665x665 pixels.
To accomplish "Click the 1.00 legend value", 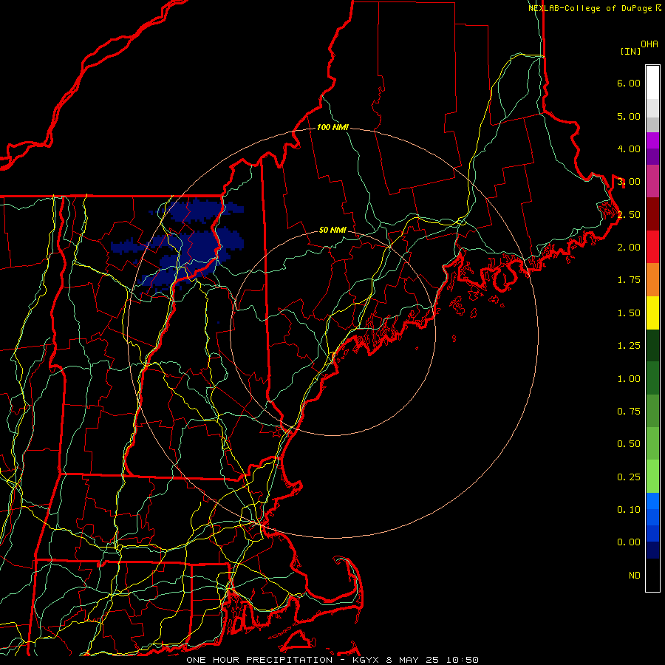I will [x=629, y=379].
